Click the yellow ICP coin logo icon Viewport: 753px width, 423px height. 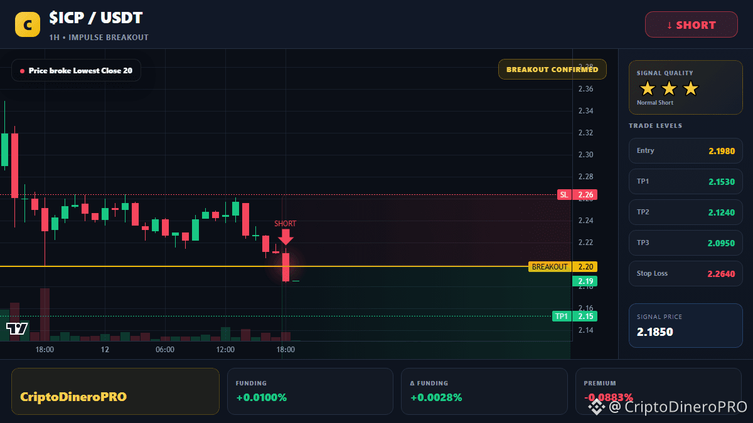click(x=28, y=24)
